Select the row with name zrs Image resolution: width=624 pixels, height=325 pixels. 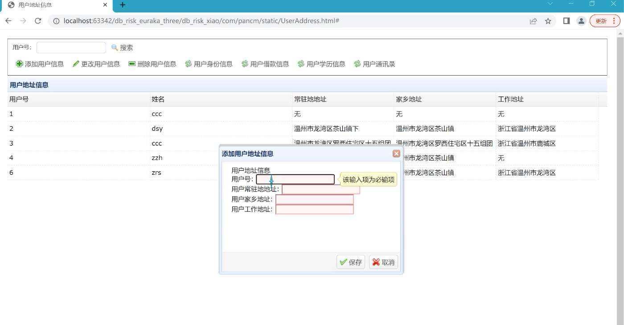303,173
